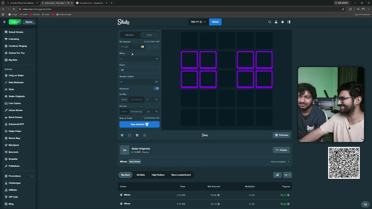372x209 pixels.
Task: Open the Wallet
Action: (x=215, y=22)
